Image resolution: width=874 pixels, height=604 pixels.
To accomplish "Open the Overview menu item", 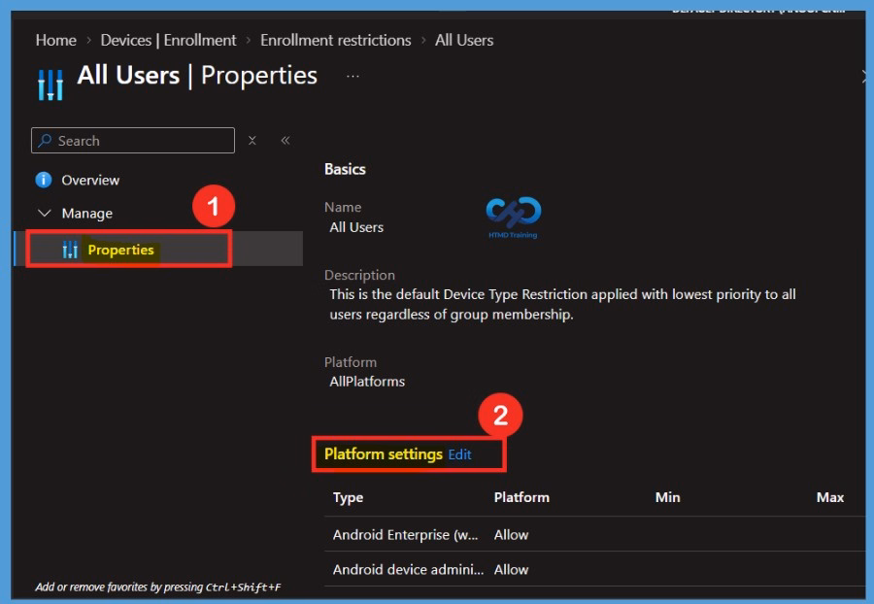I will tap(90, 180).
